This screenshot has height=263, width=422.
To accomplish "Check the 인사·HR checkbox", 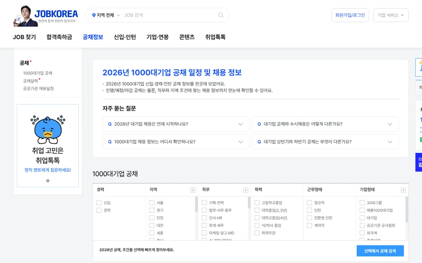I will 204,218.
